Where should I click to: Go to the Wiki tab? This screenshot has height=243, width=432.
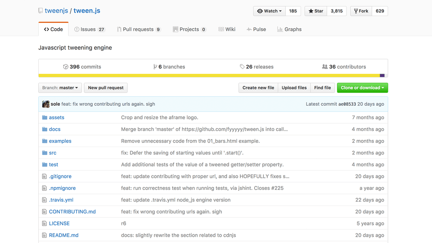coord(227,29)
